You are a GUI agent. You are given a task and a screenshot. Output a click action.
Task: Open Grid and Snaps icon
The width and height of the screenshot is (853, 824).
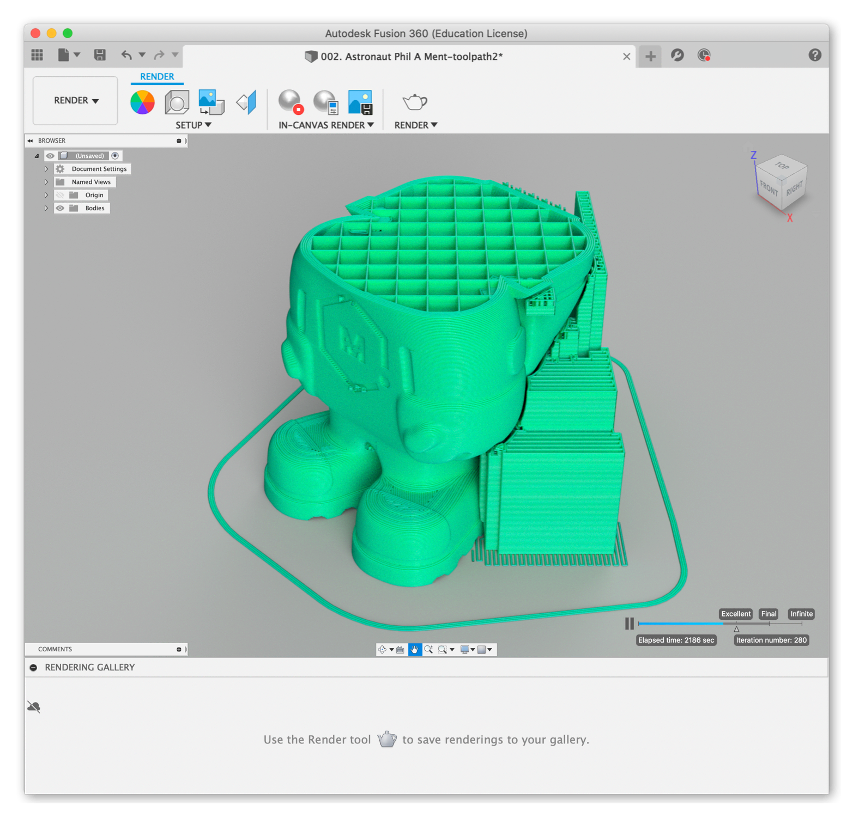click(481, 649)
